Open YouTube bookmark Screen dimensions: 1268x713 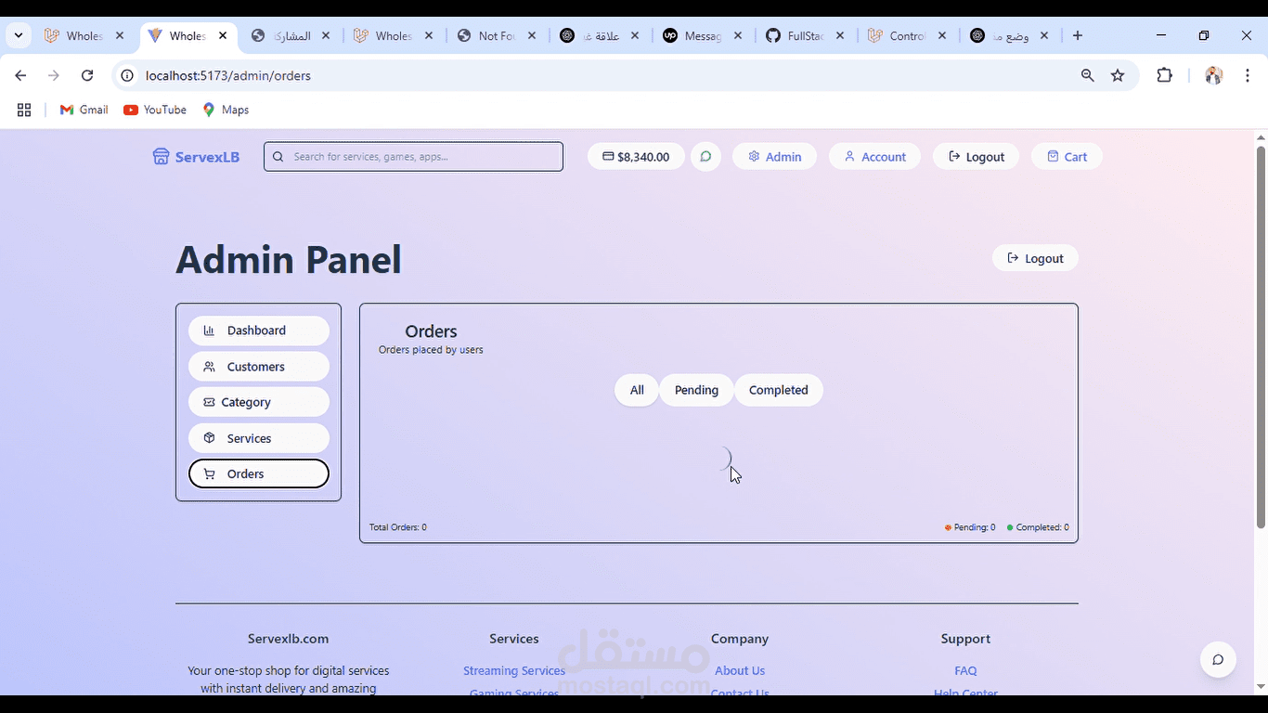[x=155, y=110]
